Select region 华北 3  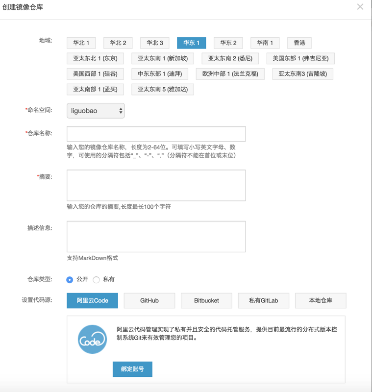(x=155, y=43)
